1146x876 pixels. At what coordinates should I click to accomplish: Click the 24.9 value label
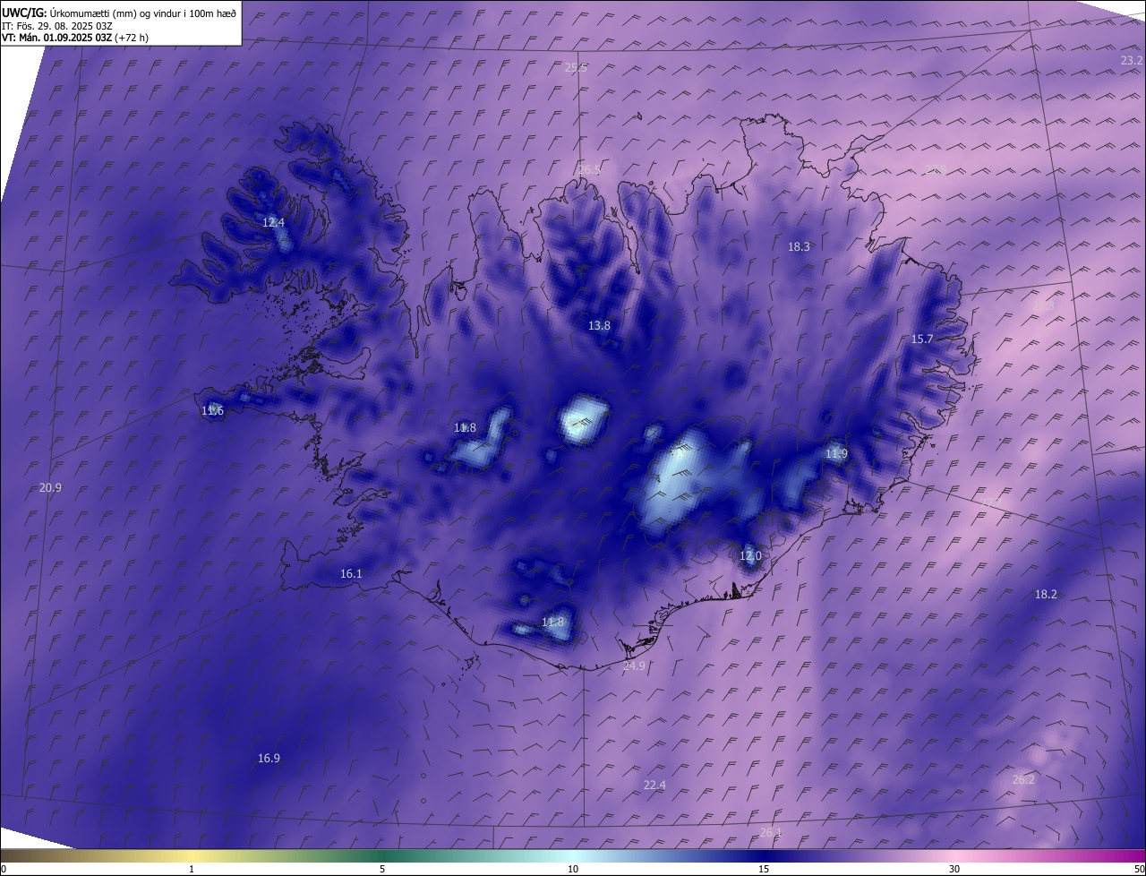pos(634,666)
